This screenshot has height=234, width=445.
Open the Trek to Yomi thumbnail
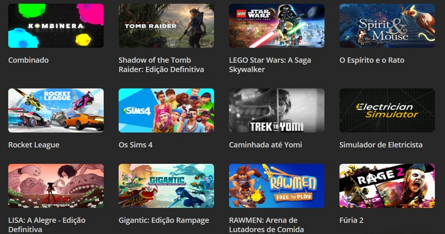pos(277,110)
